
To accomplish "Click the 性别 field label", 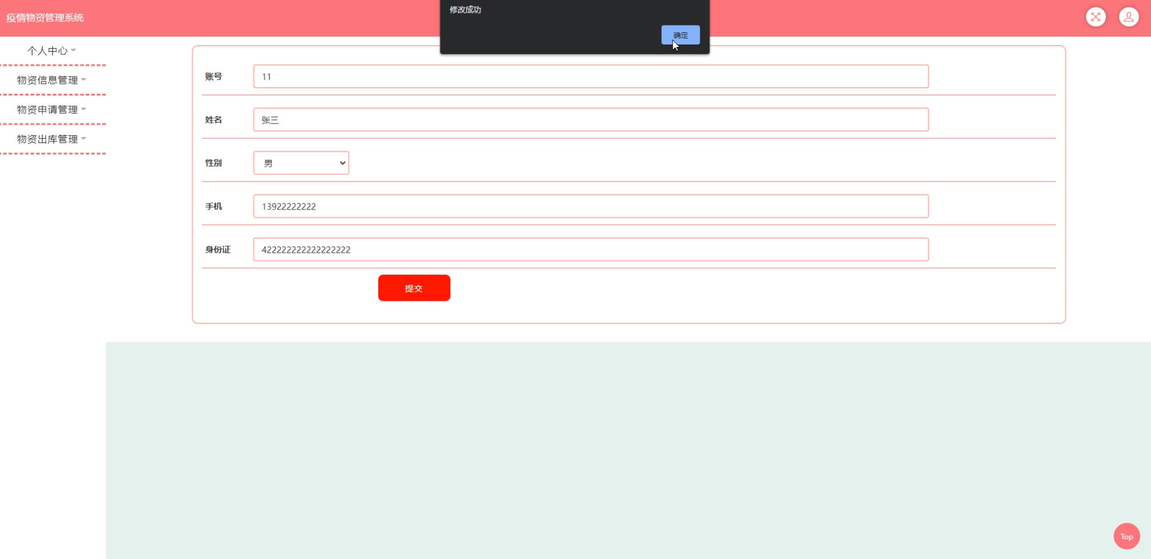I will coord(213,163).
